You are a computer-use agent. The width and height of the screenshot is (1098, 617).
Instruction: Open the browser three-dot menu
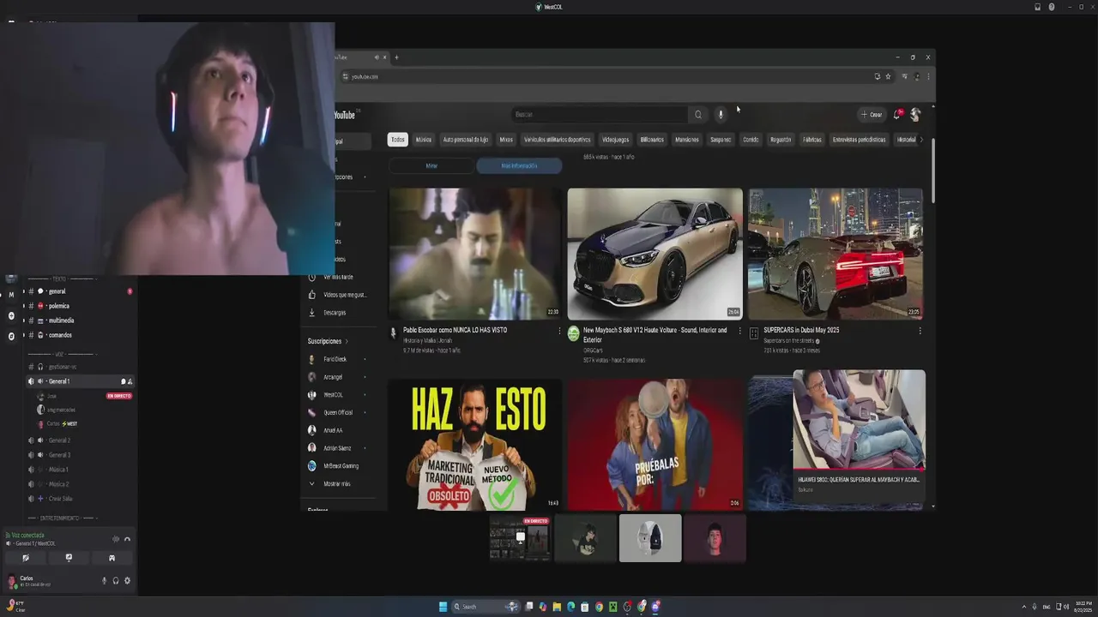(x=927, y=76)
